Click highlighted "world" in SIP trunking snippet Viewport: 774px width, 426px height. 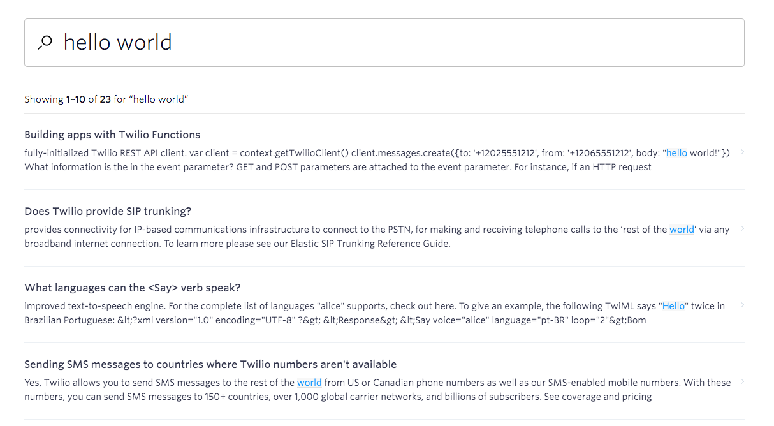(682, 230)
